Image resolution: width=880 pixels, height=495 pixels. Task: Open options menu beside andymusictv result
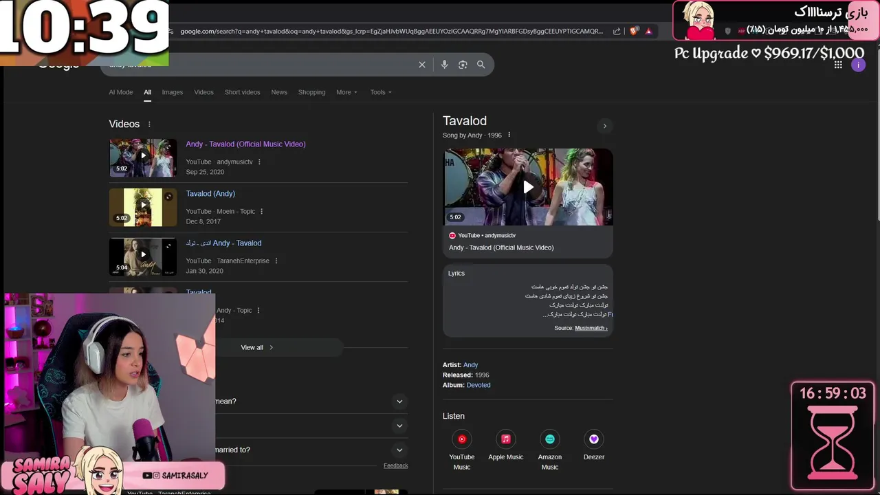pos(259,162)
